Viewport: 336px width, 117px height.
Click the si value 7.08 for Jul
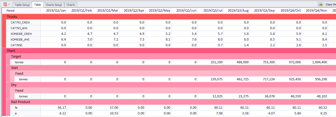click(210, 113)
